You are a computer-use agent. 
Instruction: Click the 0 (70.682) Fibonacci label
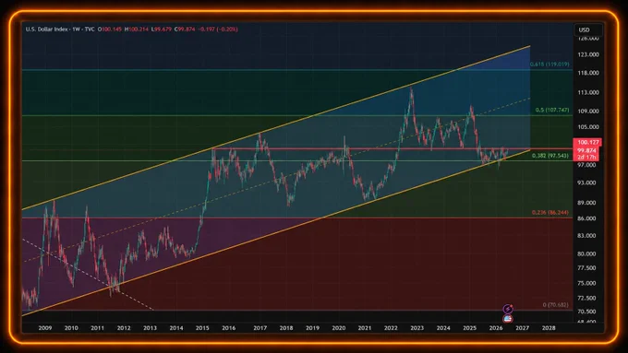click(556, 305)
